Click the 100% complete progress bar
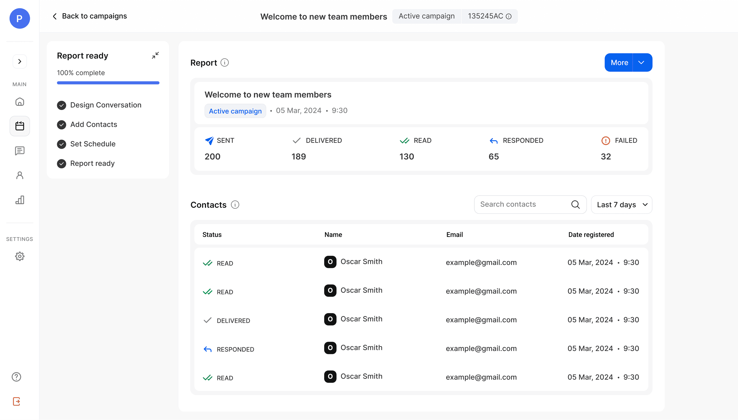738x420 pixels. [x=108, y=83]
